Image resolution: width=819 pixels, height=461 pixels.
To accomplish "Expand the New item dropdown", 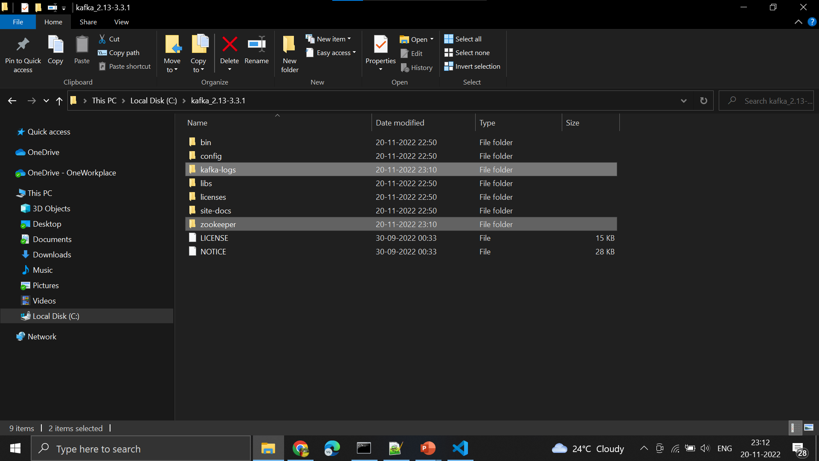I will click(x=334, y=39).
